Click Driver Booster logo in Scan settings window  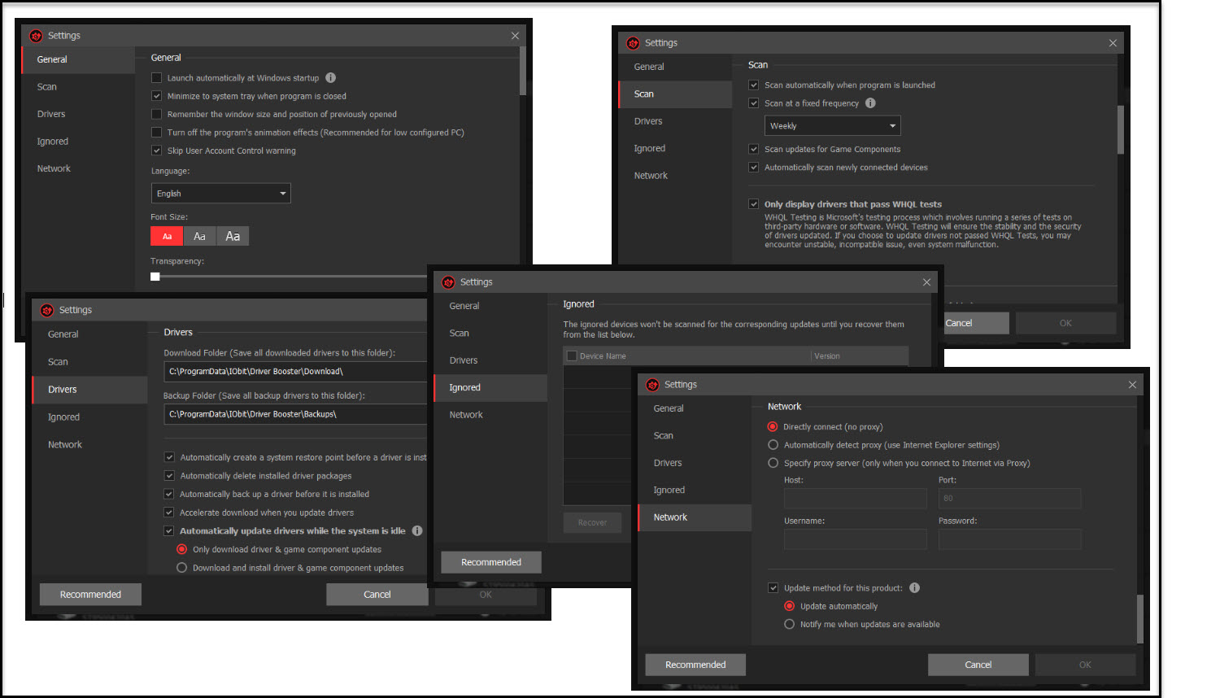[x=633, y=43]
